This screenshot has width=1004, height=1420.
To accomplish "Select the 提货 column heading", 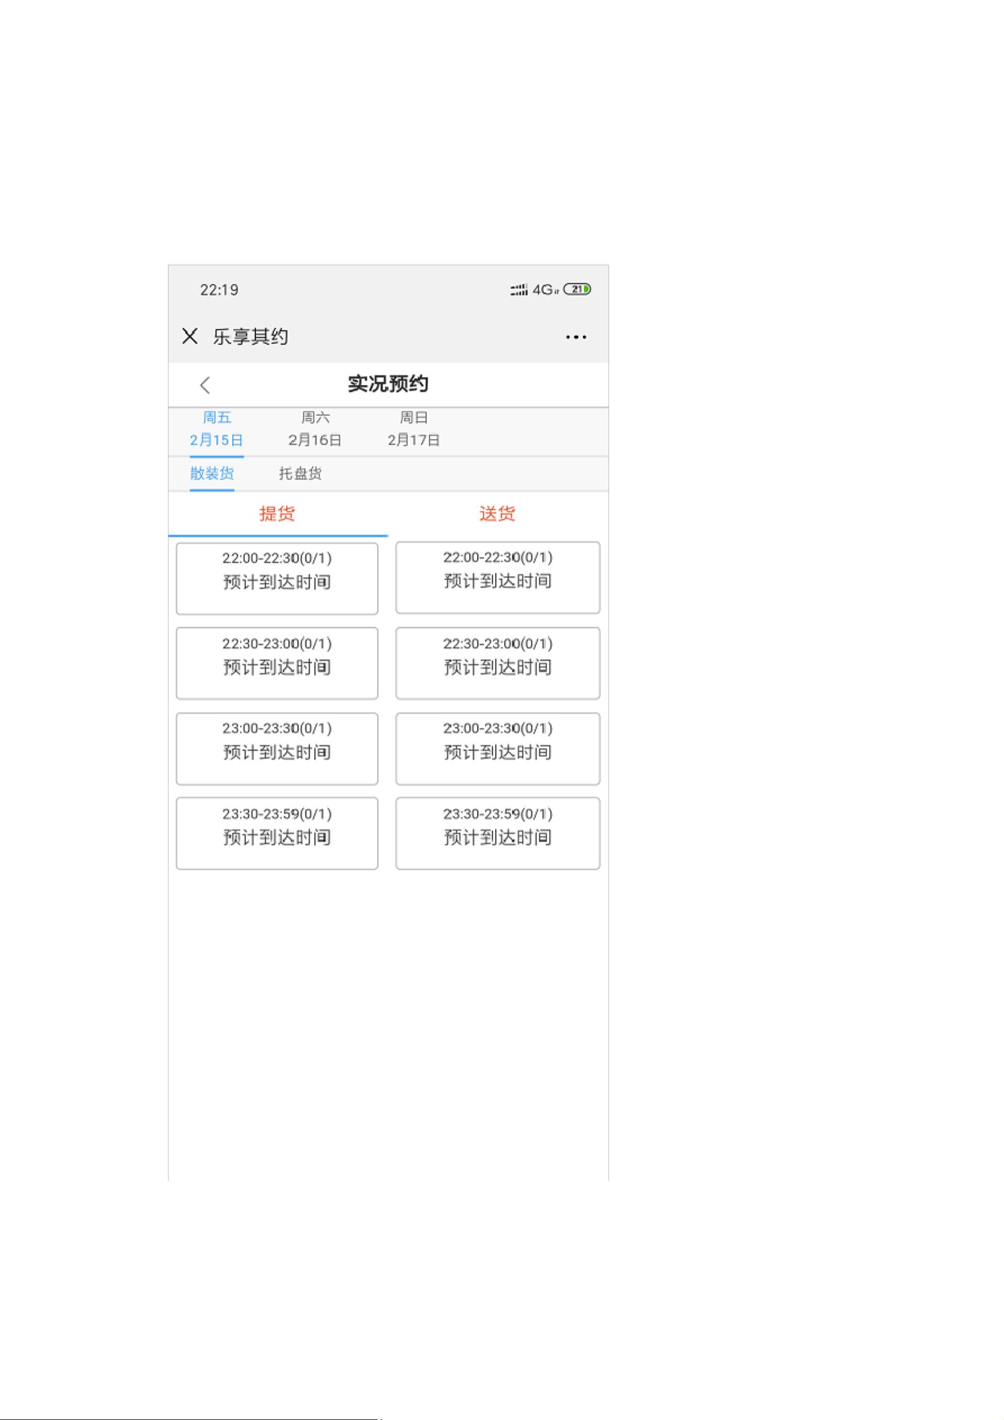I will coord(278,514).
